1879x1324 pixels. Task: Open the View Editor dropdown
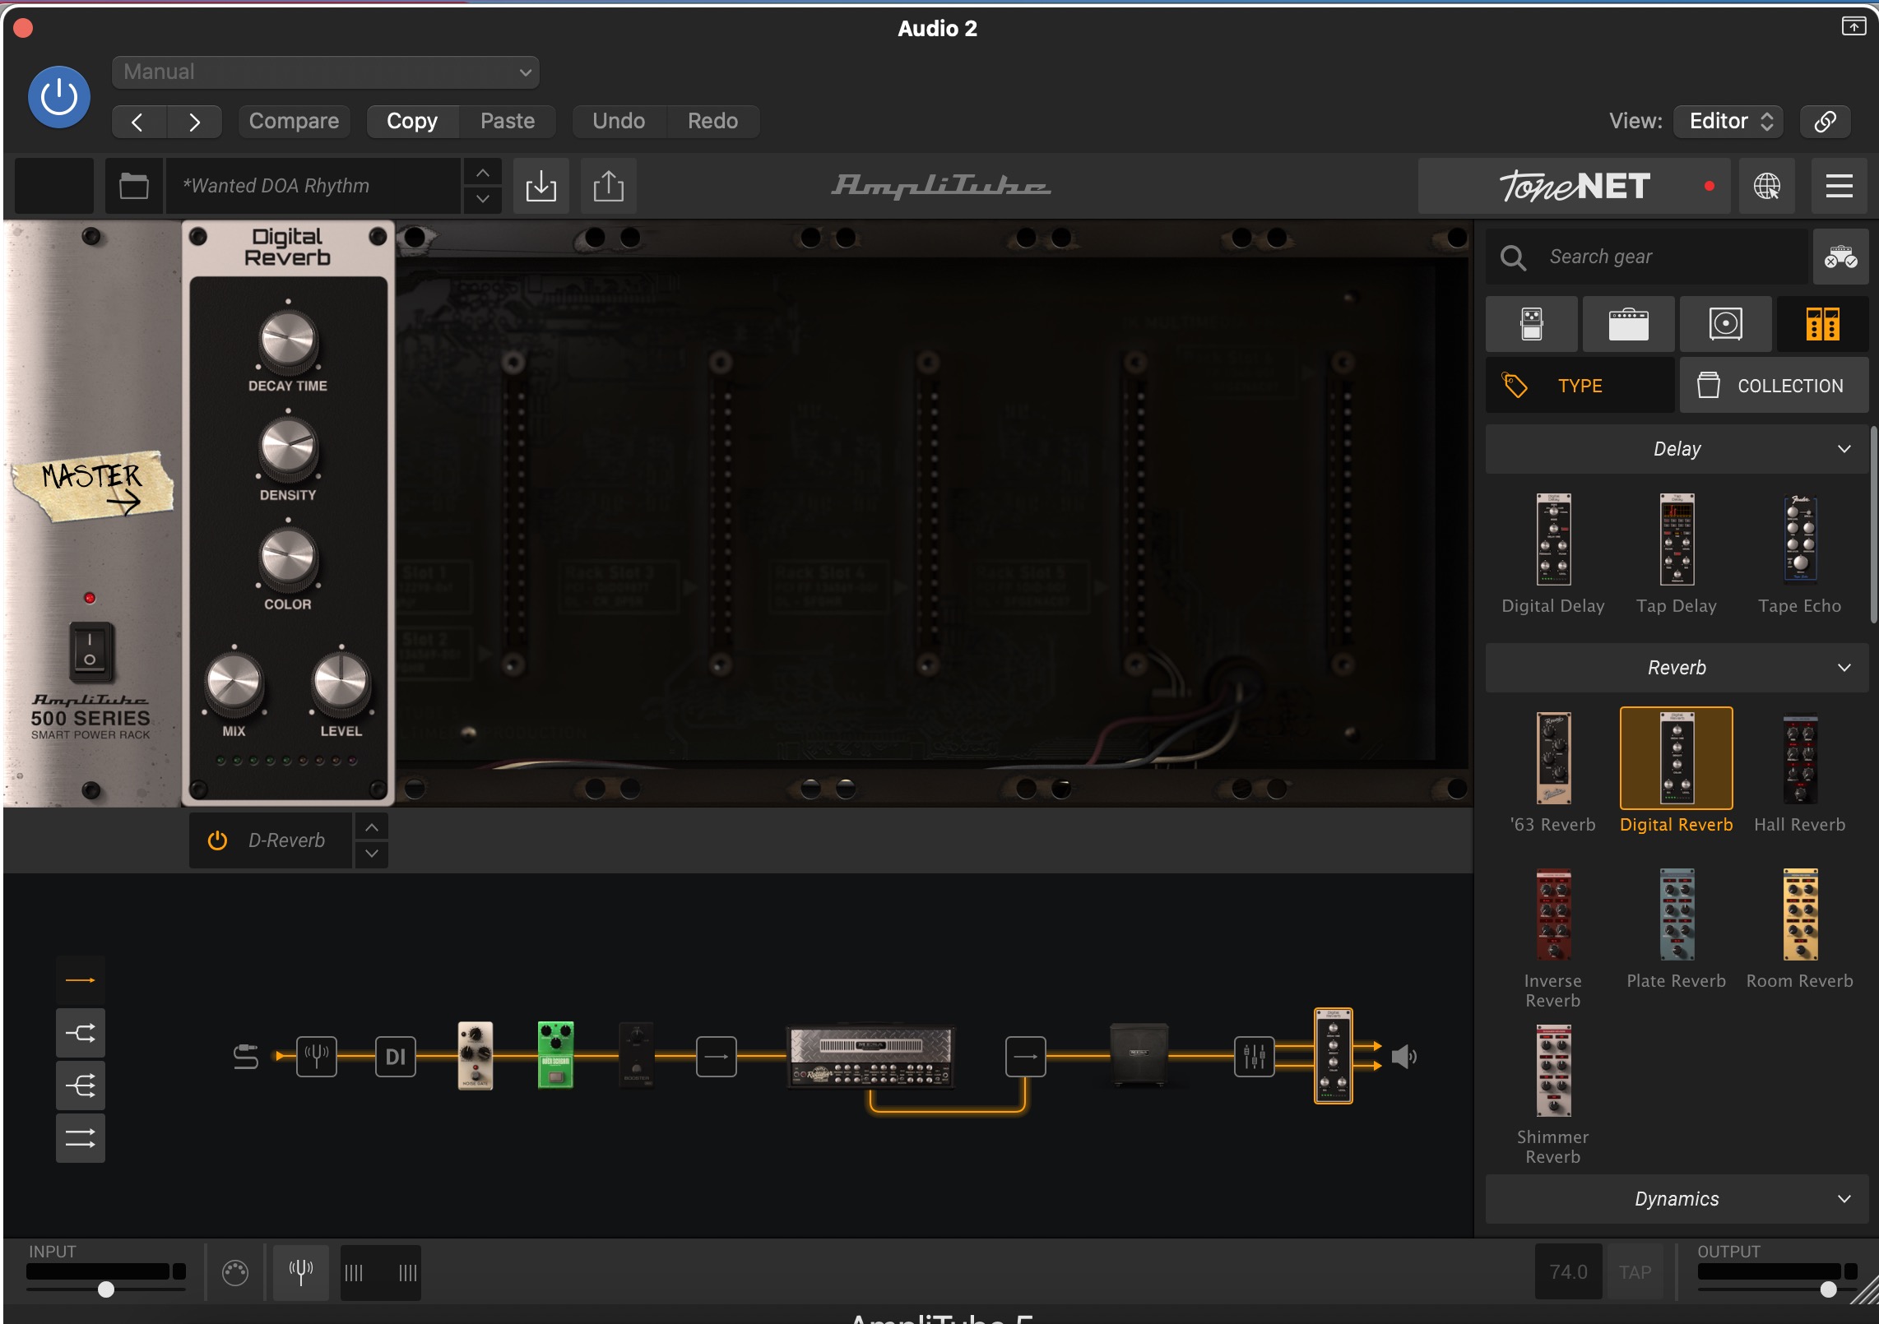point(1728,122)
